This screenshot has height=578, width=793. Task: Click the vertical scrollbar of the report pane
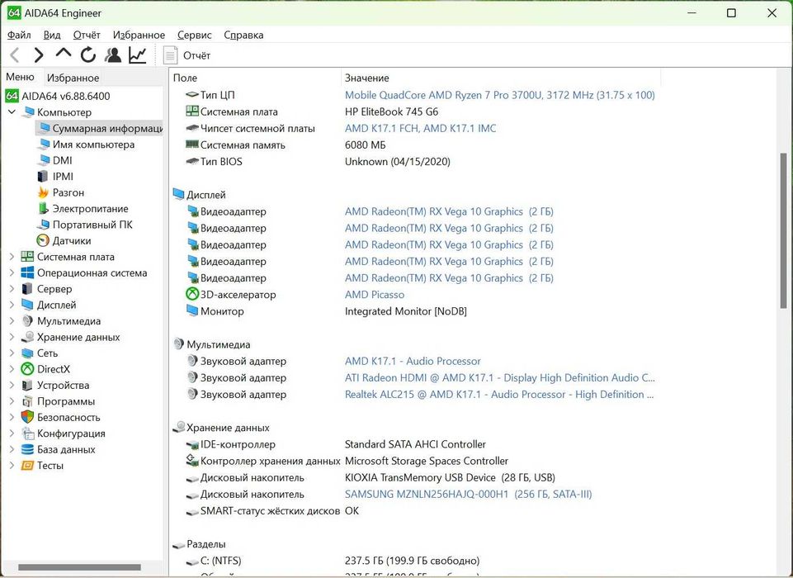[x=784, y=230]
